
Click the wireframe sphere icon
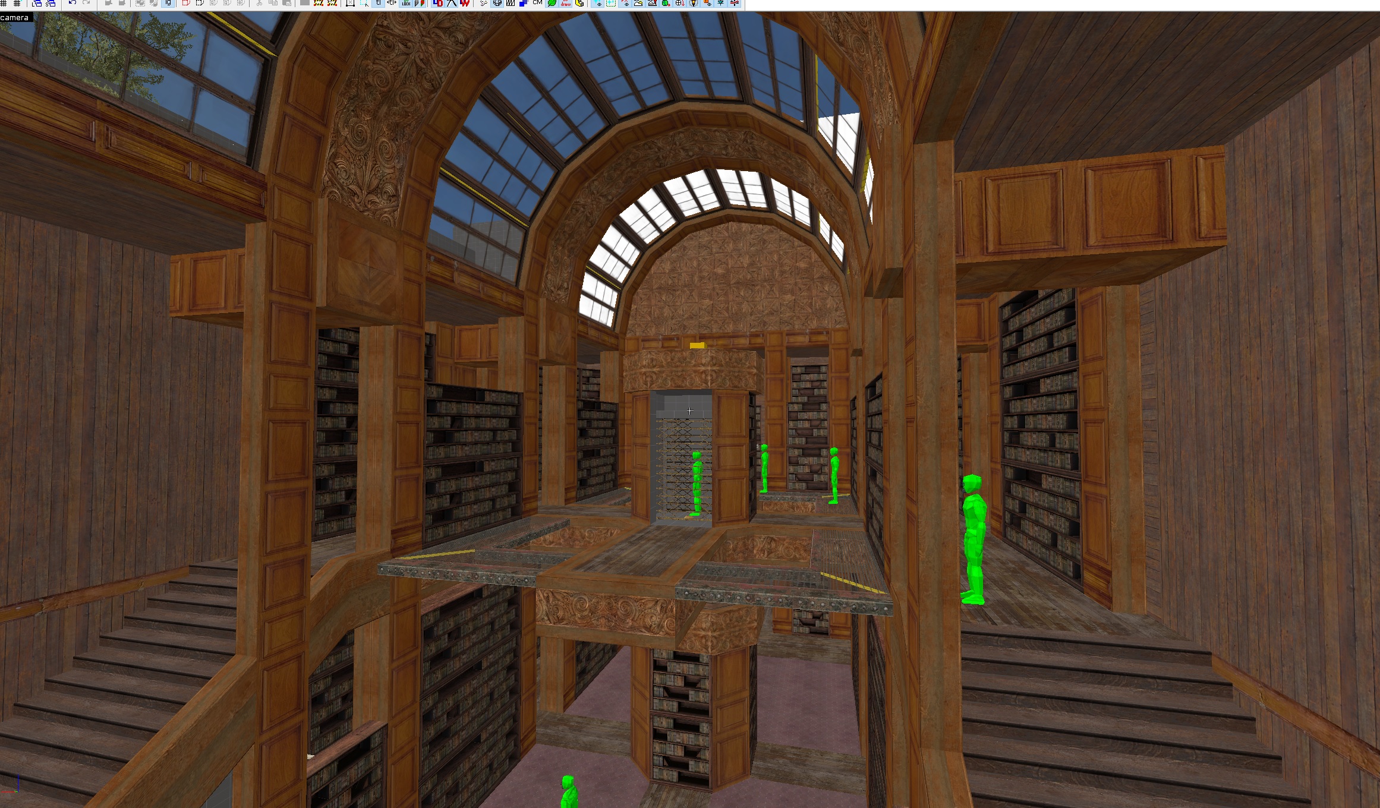pos(497,4)
